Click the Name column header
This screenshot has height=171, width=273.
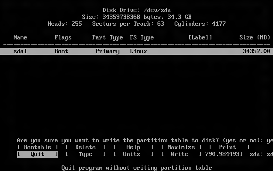[x=20, y=37]
